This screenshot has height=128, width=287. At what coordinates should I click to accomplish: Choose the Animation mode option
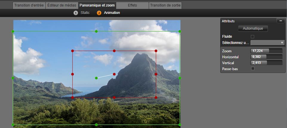(108, 13)
